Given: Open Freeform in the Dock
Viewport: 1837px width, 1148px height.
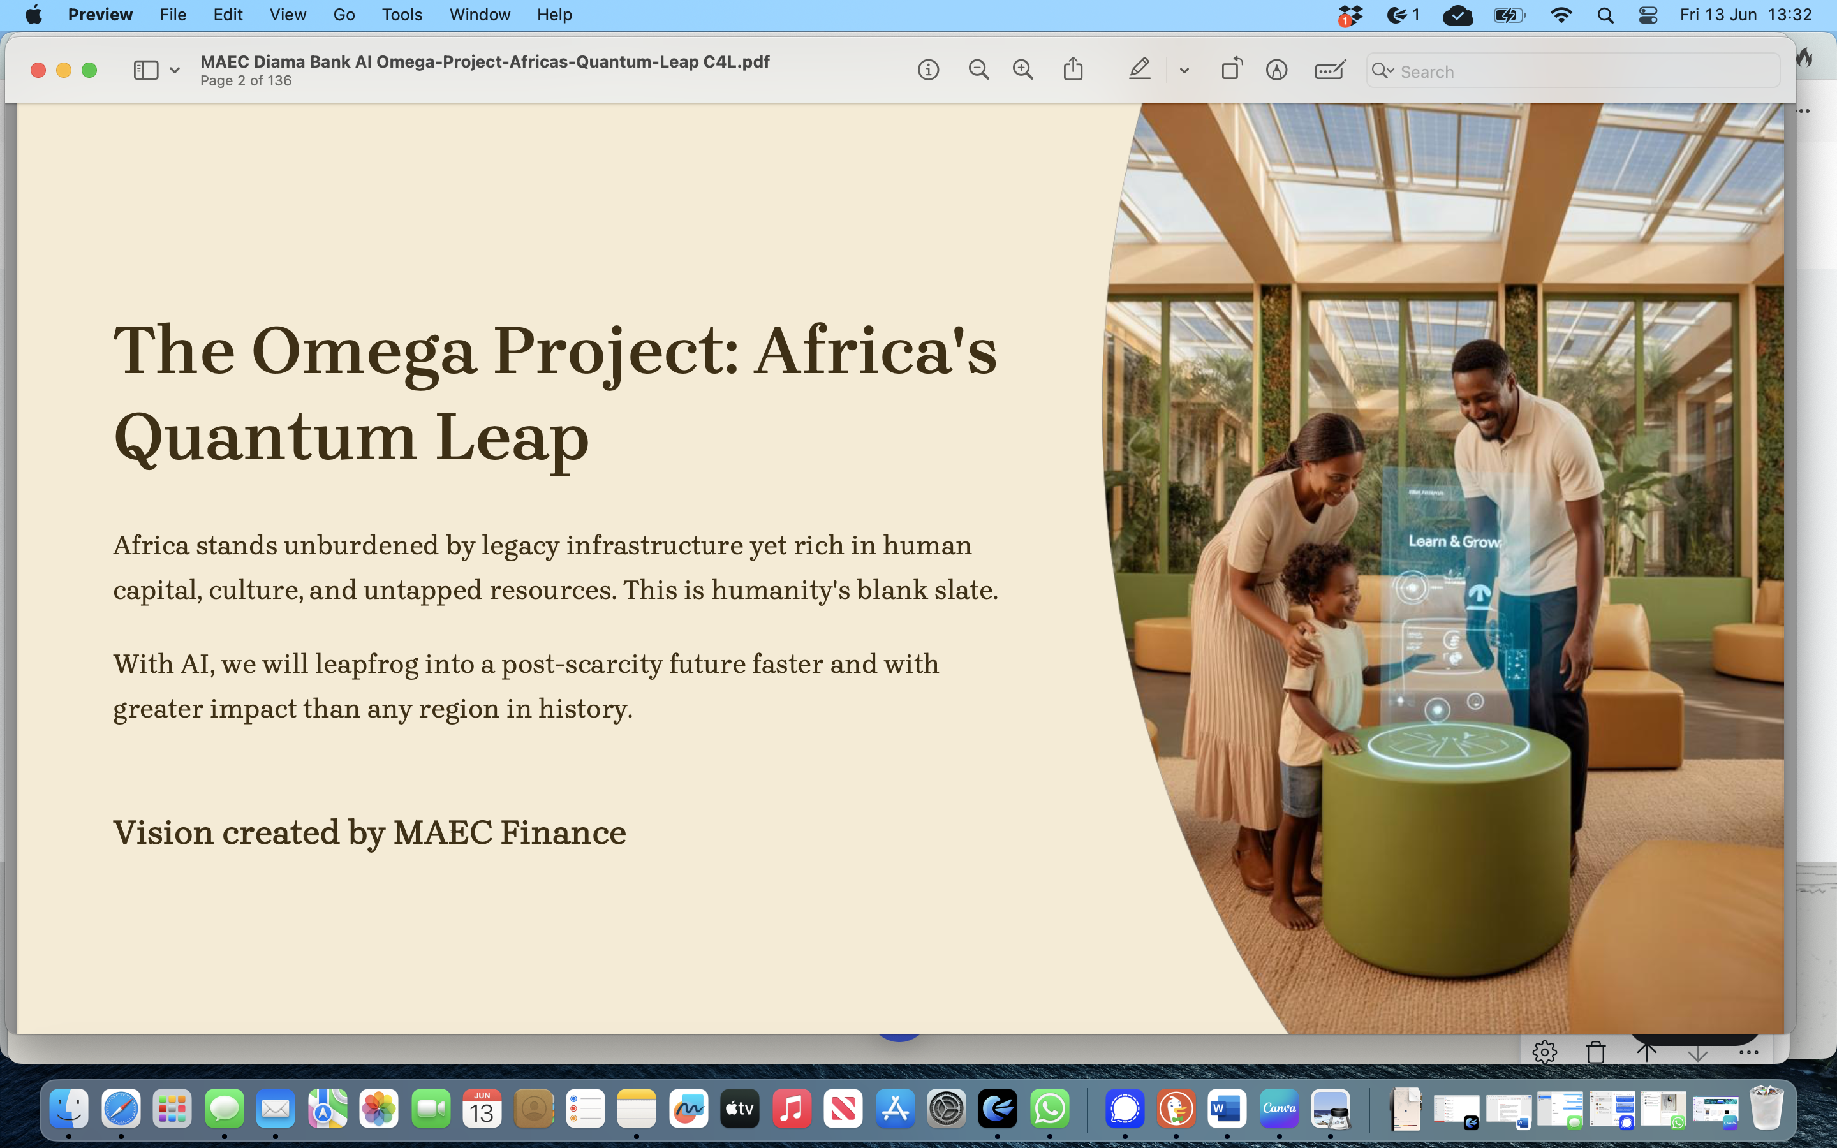Looking at the screenshot, I should [688, 1108].
